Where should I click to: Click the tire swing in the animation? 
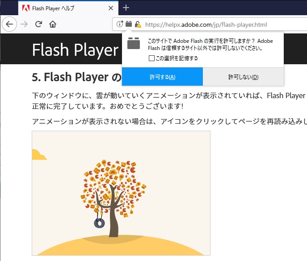(98, 223)
